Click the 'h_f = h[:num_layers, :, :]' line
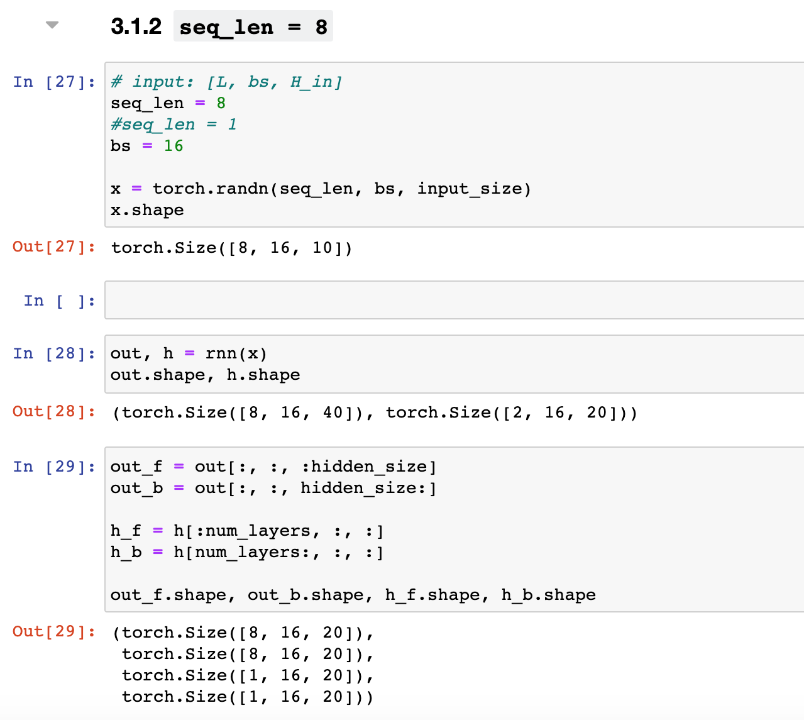Image resolution: width=804 pixels, height=720 pixels. point(247,531)
